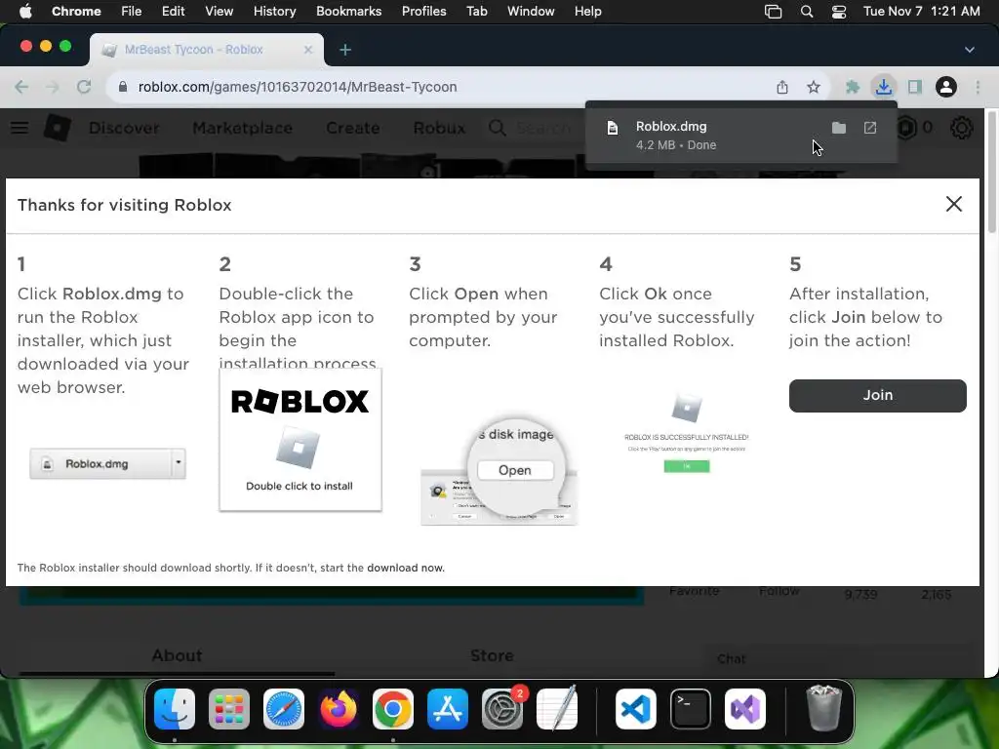This screenshot has height=749, width=999.
Task: Open the Apple menu
Action: pos(25,11)
